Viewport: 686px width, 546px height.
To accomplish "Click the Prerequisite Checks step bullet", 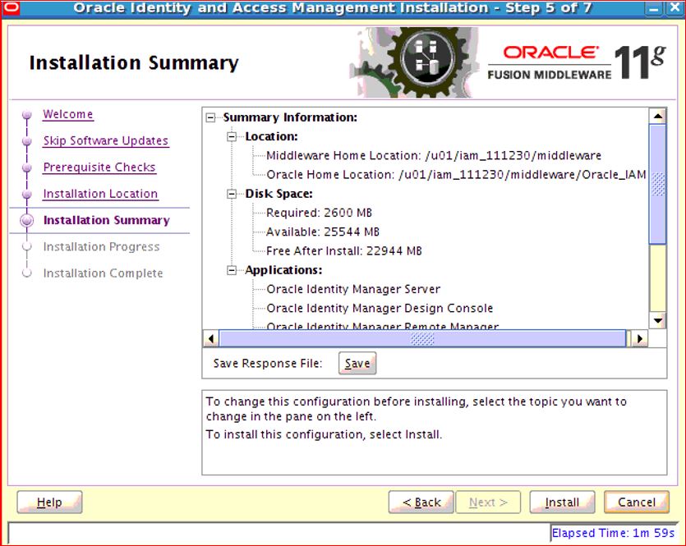I will 26,167.
